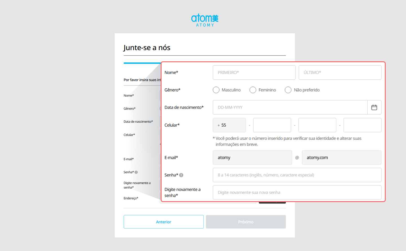The image size is (406, 251).
Task: Choose the Feminino radio button
Action: [253, 90]
